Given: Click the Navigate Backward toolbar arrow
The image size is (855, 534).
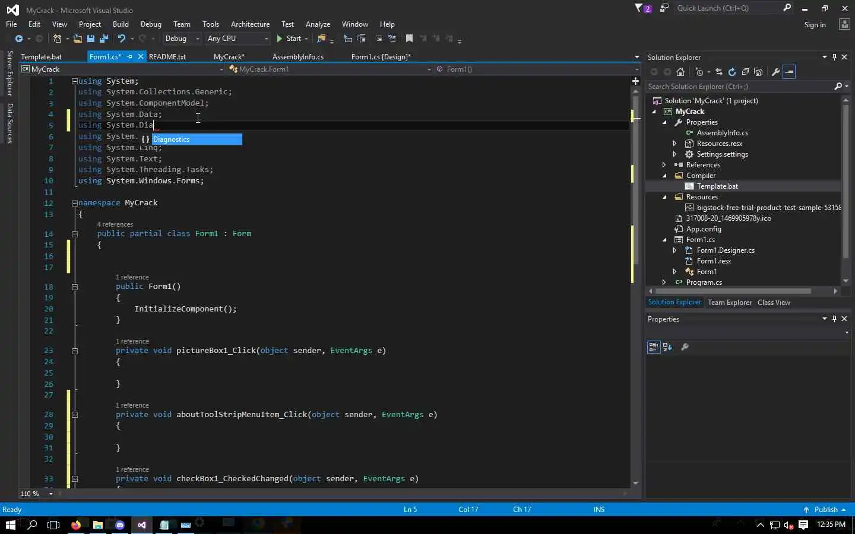Looking at the screenshot, I should [19, 39].
